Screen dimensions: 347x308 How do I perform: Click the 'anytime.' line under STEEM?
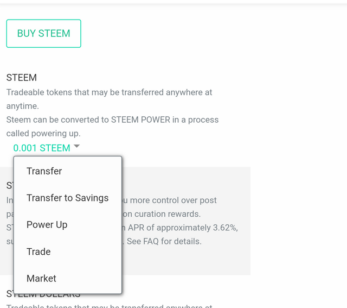22,106
